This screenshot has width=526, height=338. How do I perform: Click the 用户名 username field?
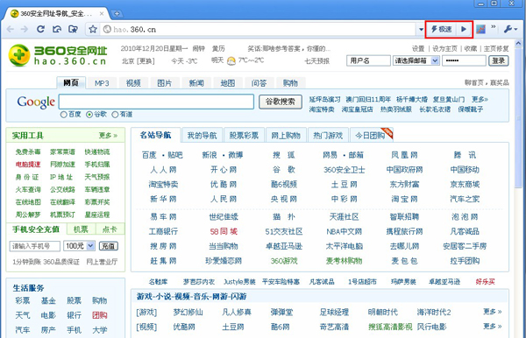pyautogui.click(x=368, y=60)
